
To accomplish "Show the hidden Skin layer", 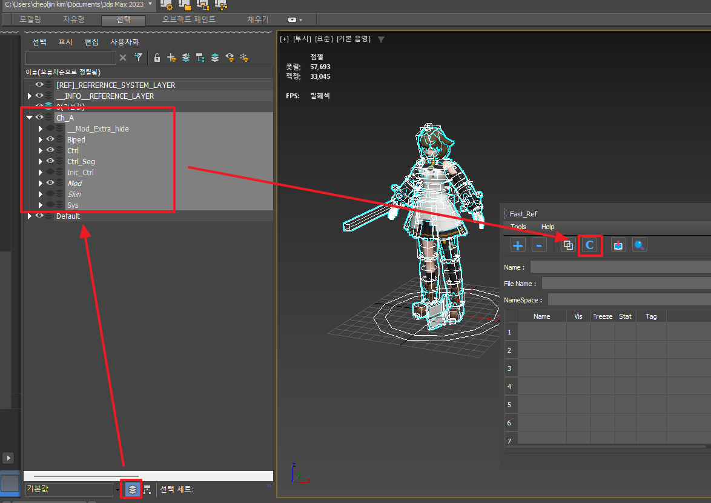I will [50, 194].
